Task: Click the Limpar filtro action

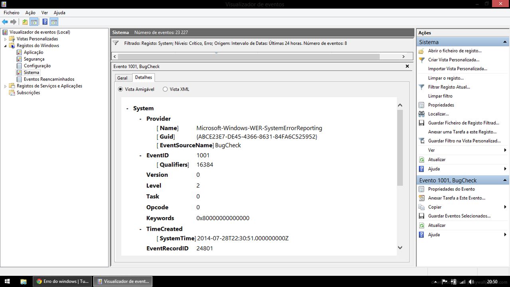Action: point(440,96)
